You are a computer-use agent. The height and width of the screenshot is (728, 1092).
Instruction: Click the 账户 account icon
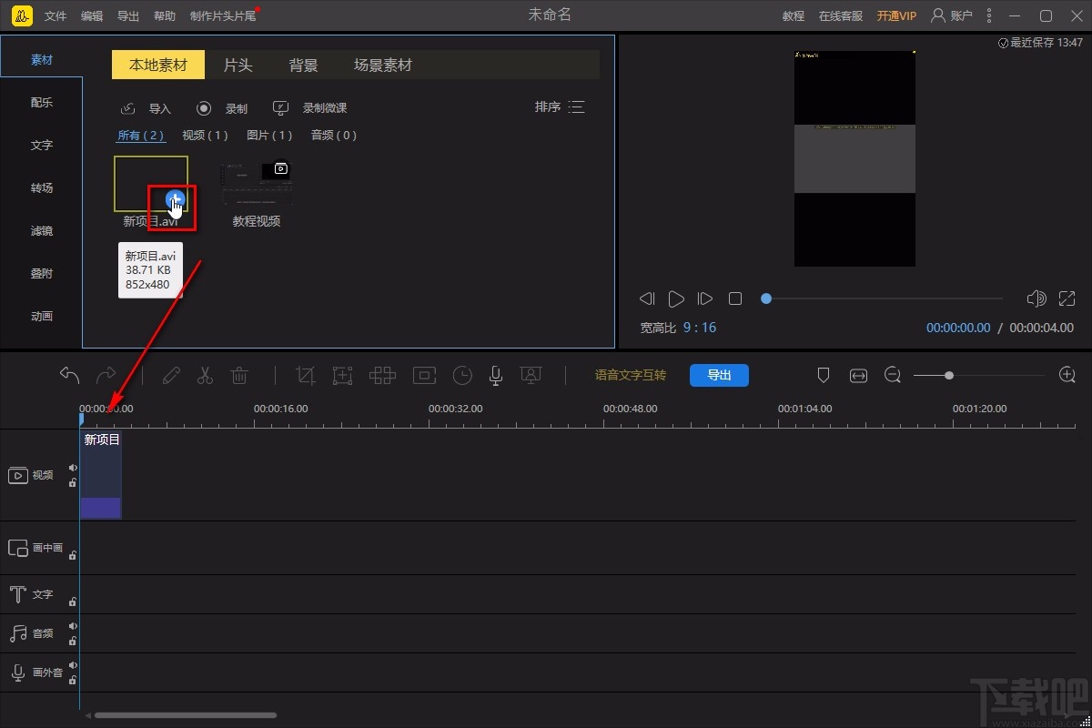point(938,15)
